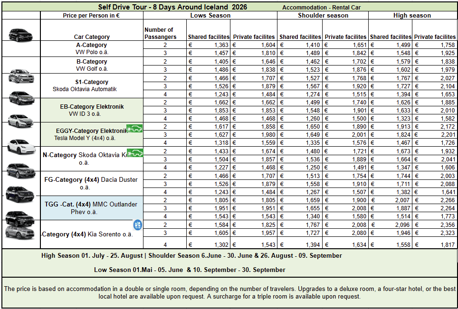
Task: Select the silver VW Golf car picture
Action: pyautogui.click(x=21, y=76)
